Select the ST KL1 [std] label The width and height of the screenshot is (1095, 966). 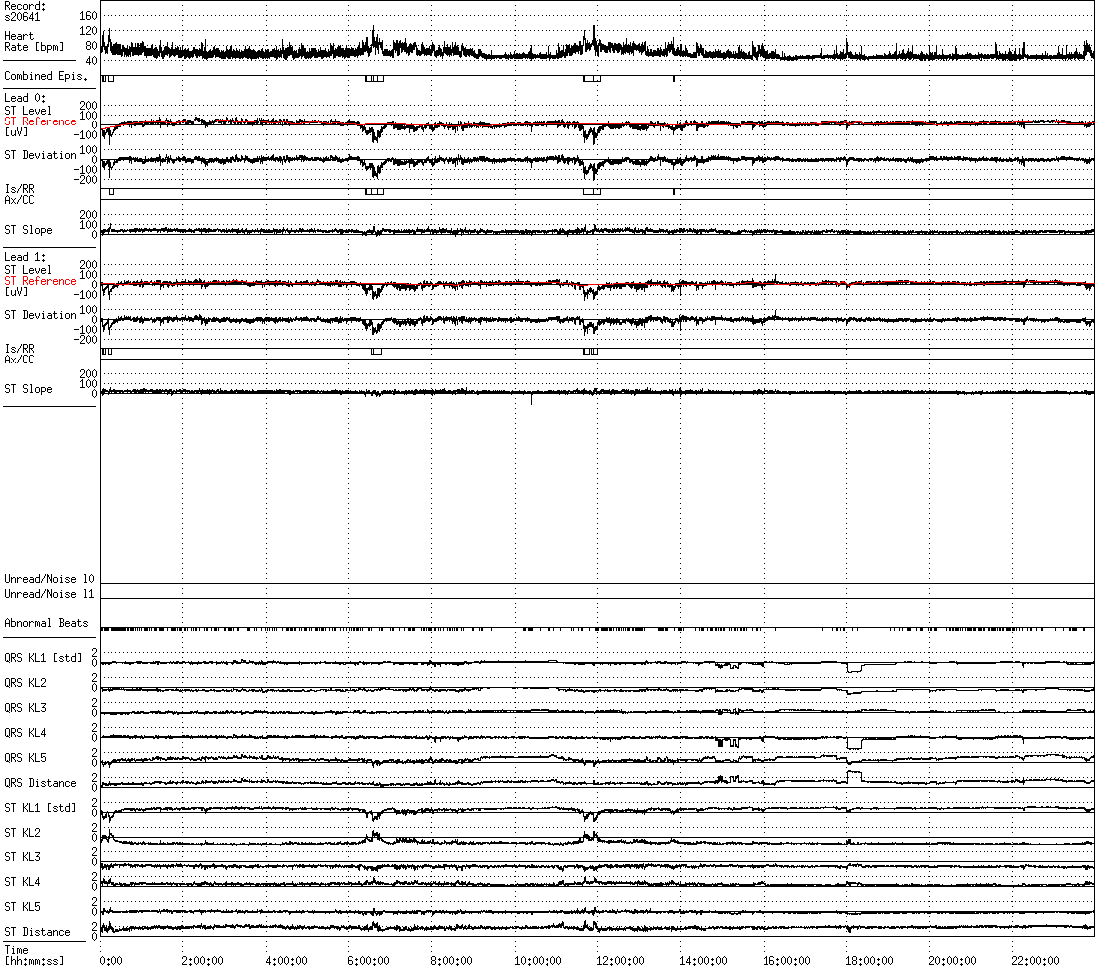[x=40, y=808]
